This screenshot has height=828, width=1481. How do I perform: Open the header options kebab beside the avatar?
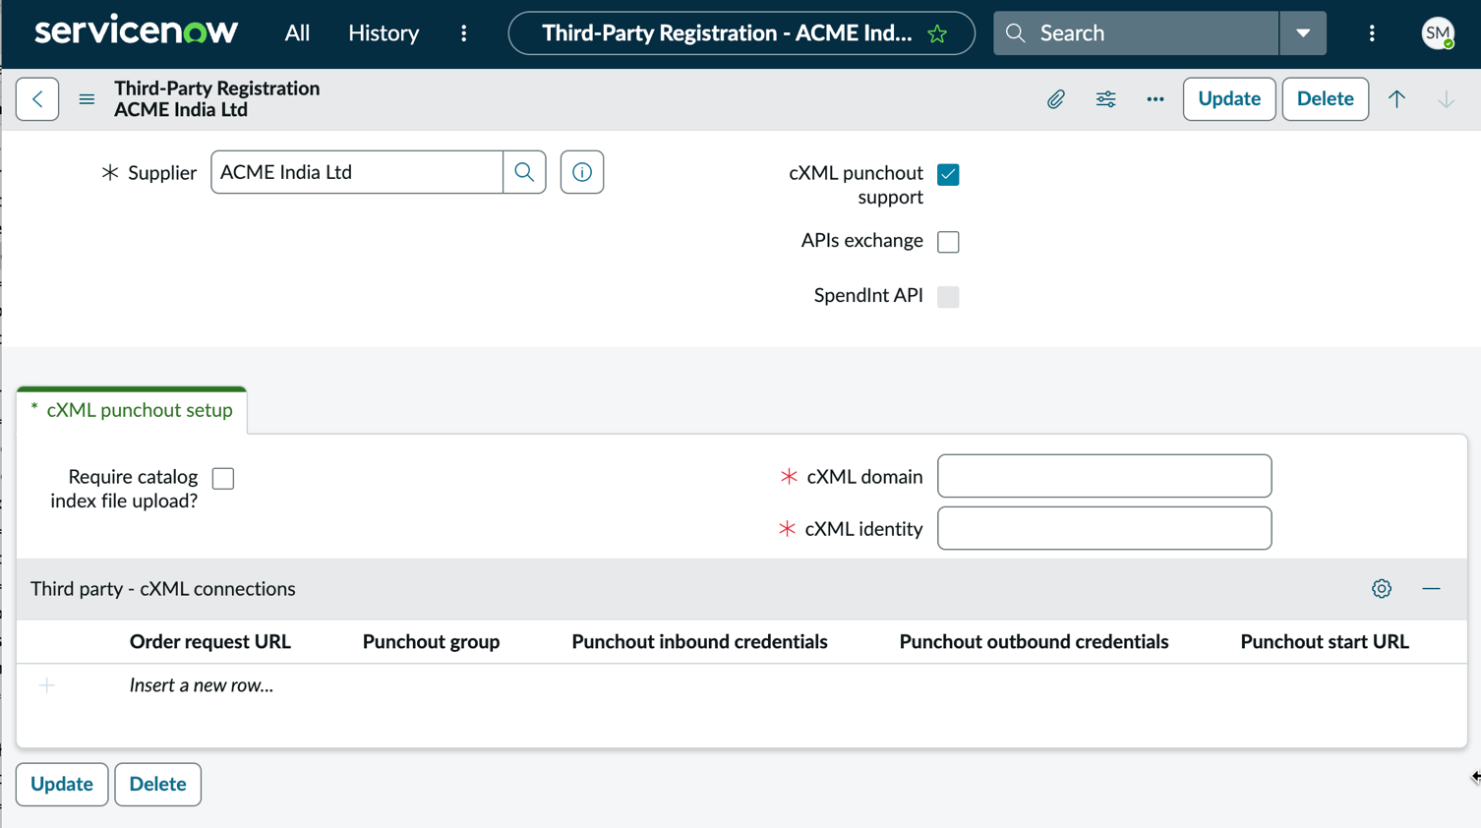pos(1372,33)
